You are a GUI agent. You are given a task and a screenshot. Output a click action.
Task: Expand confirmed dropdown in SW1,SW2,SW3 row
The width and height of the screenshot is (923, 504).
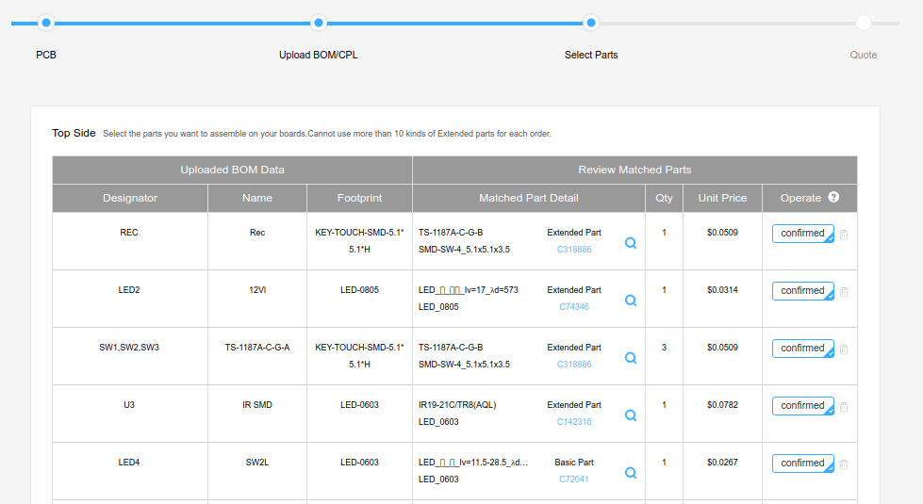point(803,349)
